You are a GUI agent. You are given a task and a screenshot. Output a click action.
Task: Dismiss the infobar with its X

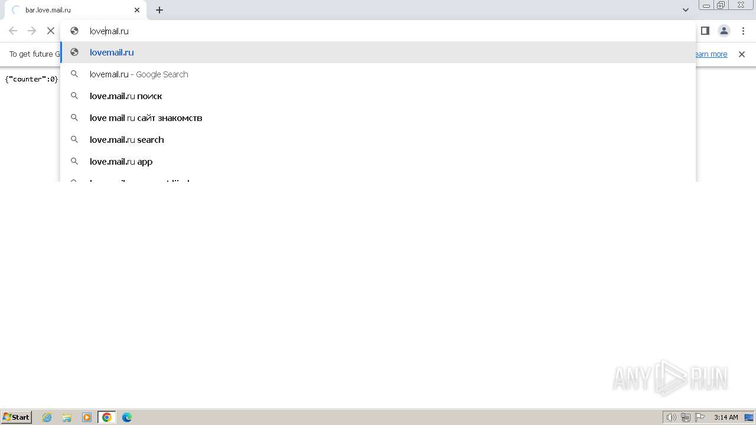742,54
